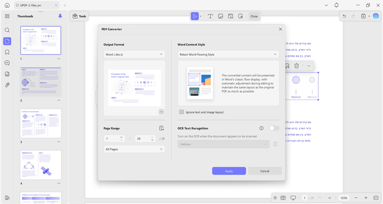Image resolution: width=383 pixels, height=204 pixels.
Task: Open page 1 thumbnail options menu
Action: click(59, 59)
